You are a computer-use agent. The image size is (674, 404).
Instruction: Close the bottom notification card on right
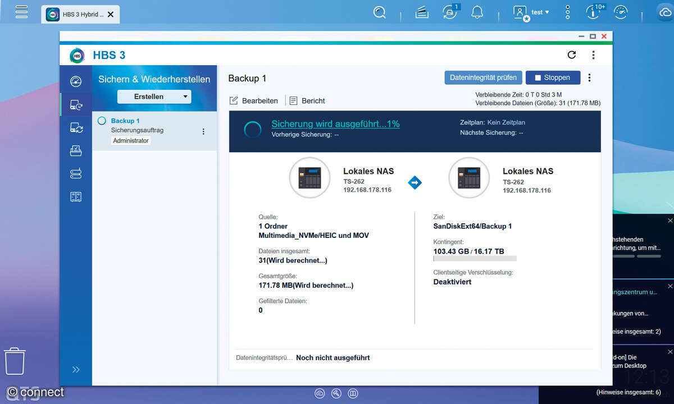coord(670,351)
